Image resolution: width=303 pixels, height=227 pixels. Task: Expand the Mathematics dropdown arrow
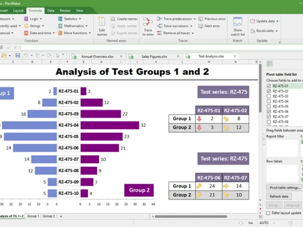tap(86, 26)
